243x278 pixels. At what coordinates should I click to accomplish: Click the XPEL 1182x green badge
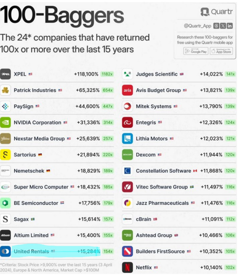(x=107, y=74)
